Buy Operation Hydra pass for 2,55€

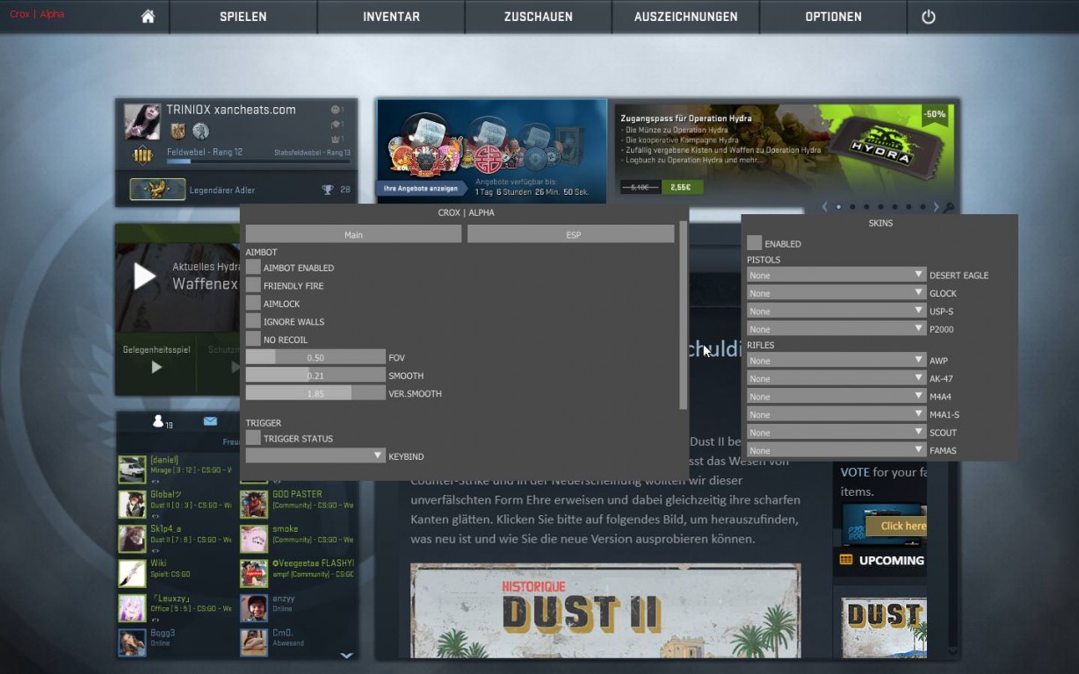681,187
